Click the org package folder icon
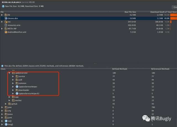The width and height of the screenshot is (177, 127). pos(6,111)
